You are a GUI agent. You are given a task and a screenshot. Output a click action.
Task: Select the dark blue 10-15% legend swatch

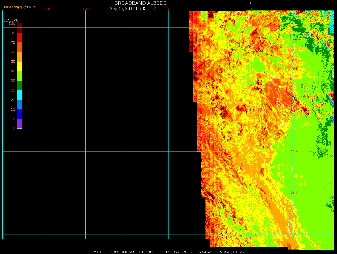point(19,114)
